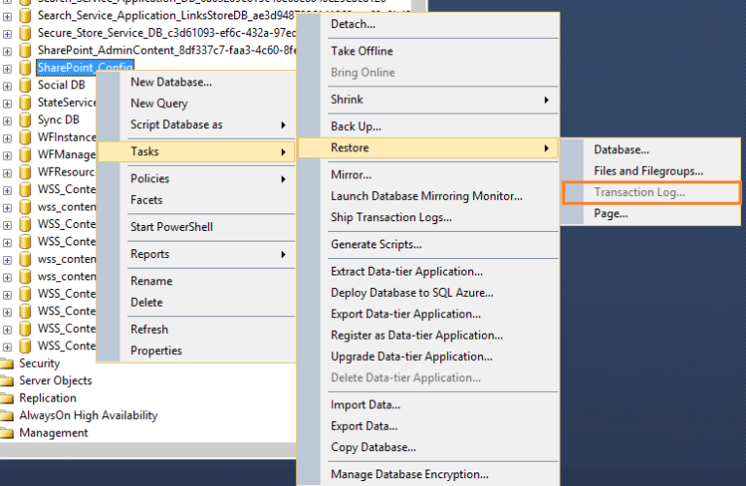Viewport: 746px width, 486px height.
Task: Select the WFManage database icon
Action: click(x=25, y=155)
